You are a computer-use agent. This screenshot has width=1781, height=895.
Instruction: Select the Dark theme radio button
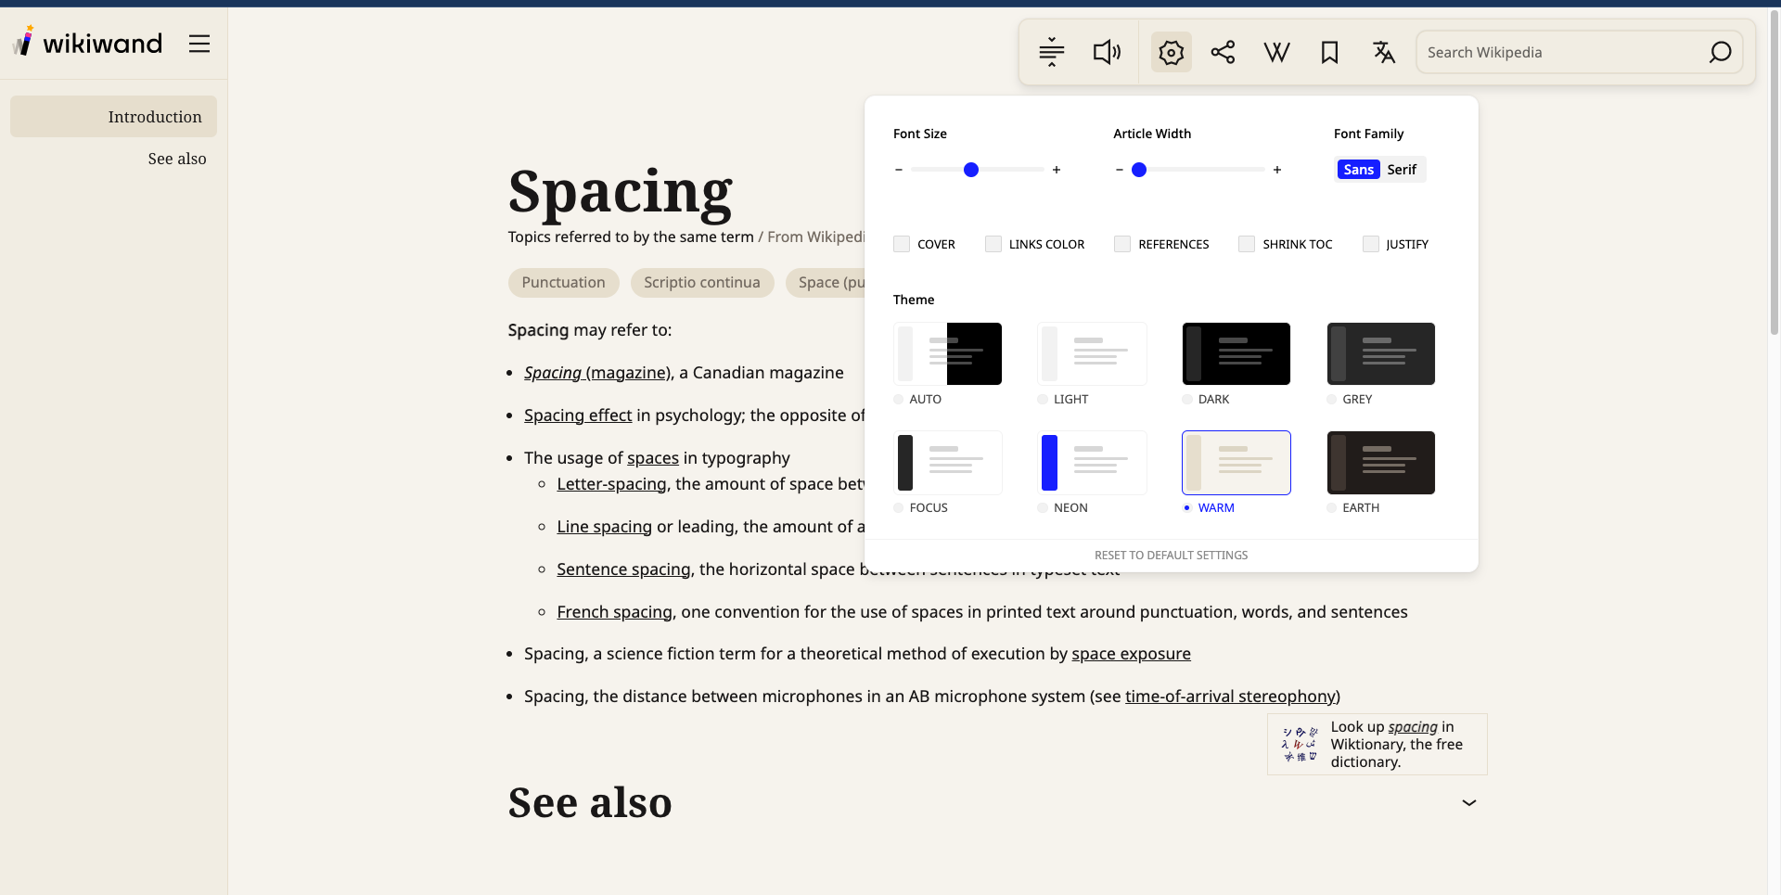tap(1187, 399)
